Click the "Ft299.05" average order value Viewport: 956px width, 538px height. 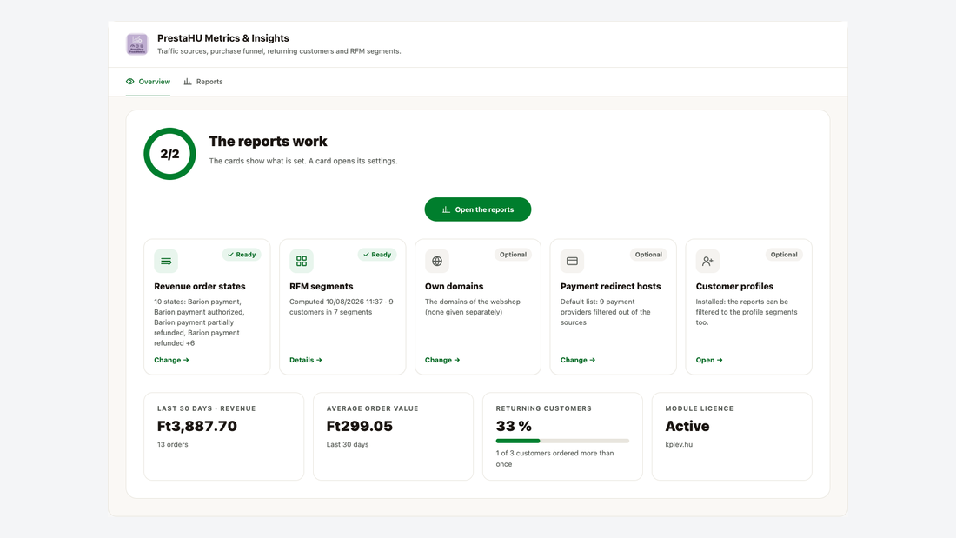pos(360,426)
